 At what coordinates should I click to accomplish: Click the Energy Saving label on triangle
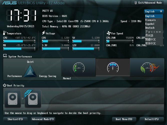point(48,76)
